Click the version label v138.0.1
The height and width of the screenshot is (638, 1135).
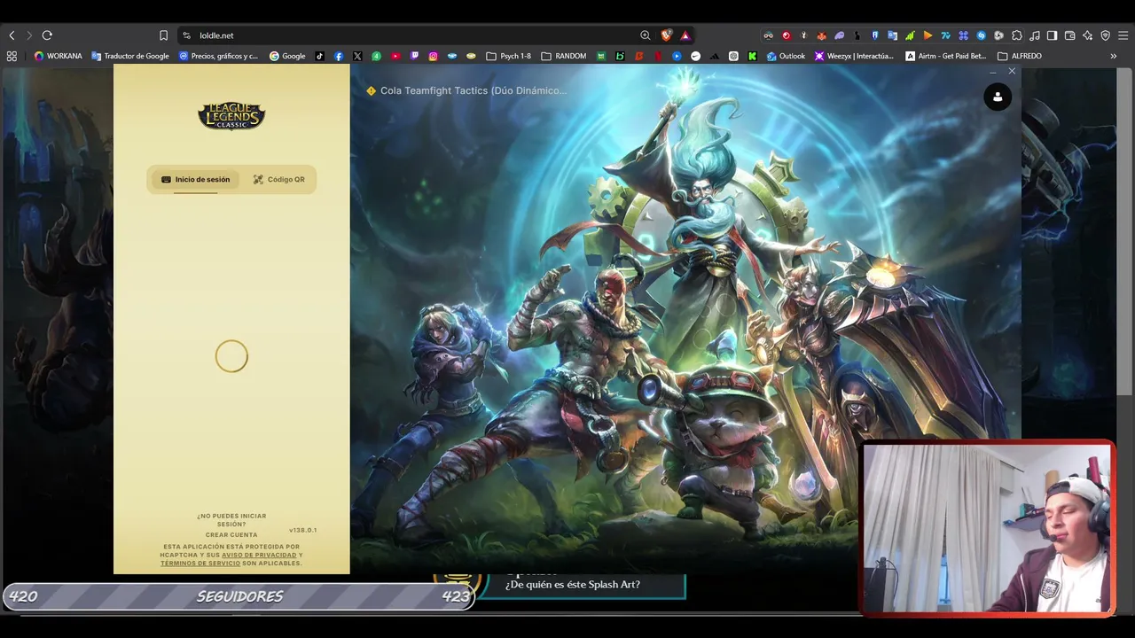(302, 530)
